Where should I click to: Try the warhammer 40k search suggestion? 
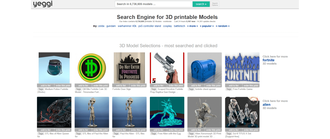(x=127, y=26)
